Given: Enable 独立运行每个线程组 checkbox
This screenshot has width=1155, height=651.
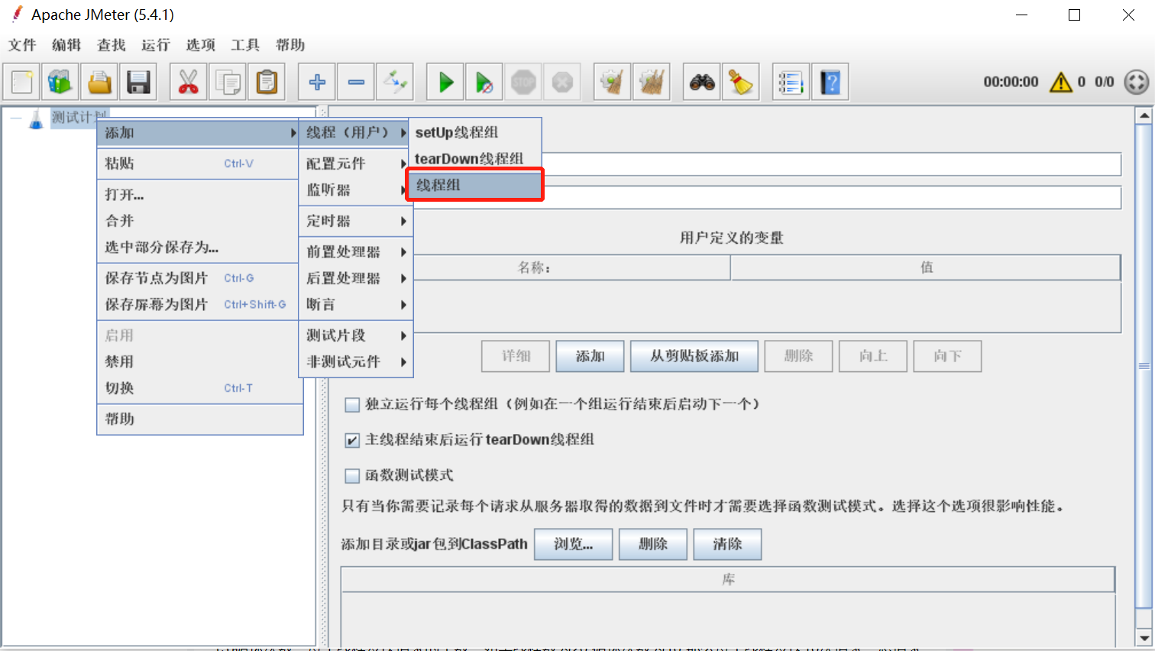Looking at the screenshot, I should click(x=352, y=405).
